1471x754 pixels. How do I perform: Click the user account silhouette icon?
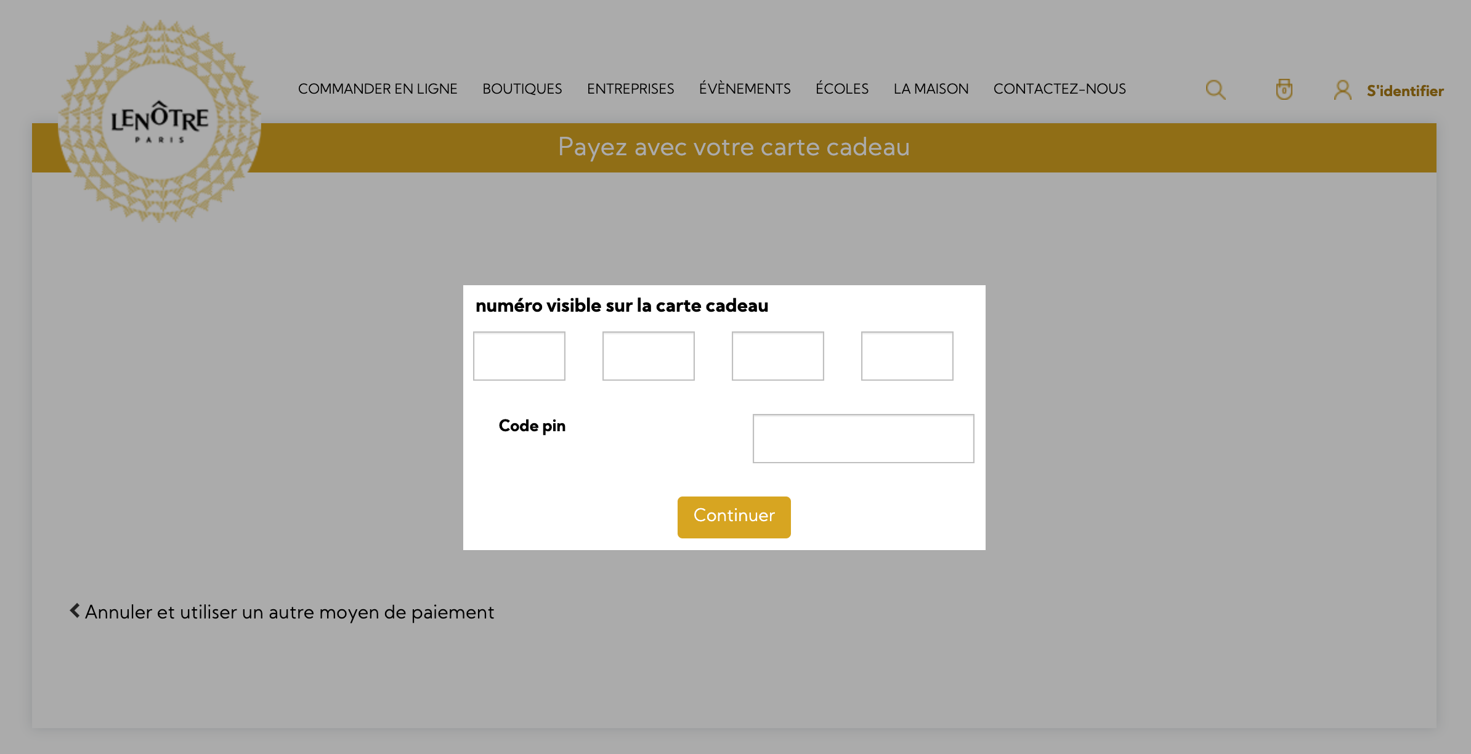point(1343,90)
